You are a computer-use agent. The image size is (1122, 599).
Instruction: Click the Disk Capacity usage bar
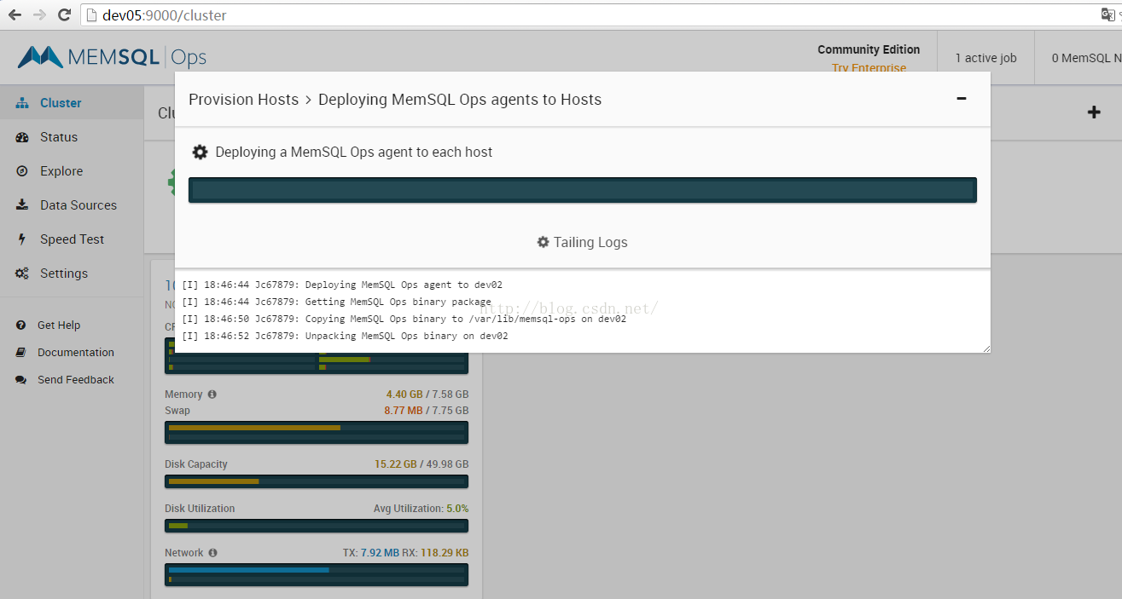[317, 481]
